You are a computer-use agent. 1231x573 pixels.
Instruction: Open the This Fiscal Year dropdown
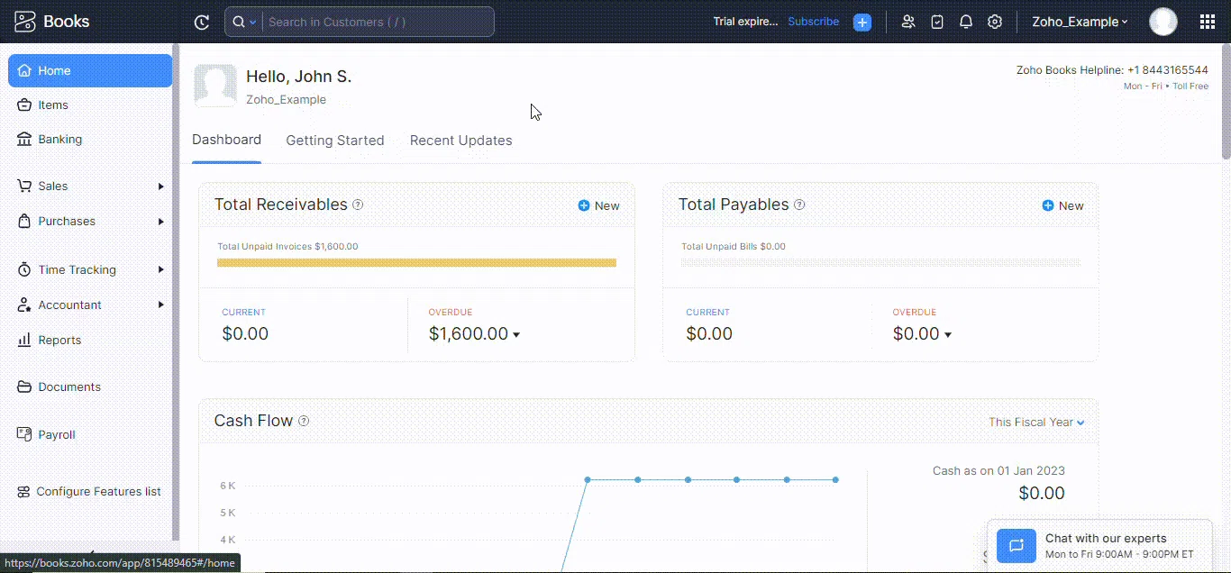pos(1036,422)
